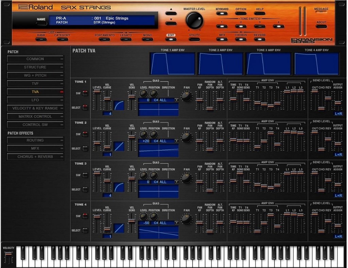Open the Structure patch page
348x268 pixels.
tap(35, 67)
